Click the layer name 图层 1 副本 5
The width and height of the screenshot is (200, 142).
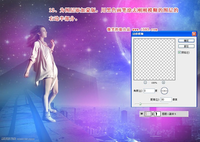tap(169, 114)
